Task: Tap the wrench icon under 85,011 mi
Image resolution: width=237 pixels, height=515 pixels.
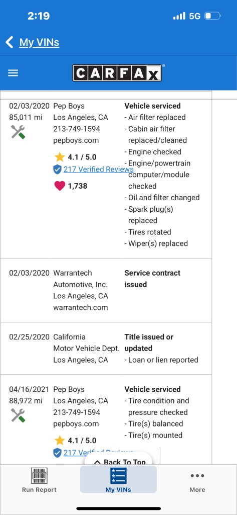Action: tap(18, 132)
